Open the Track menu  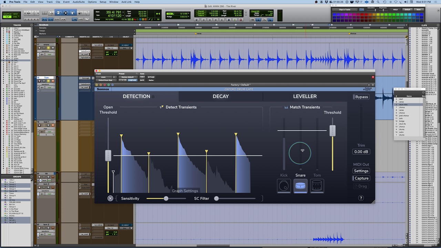point(49,2)
